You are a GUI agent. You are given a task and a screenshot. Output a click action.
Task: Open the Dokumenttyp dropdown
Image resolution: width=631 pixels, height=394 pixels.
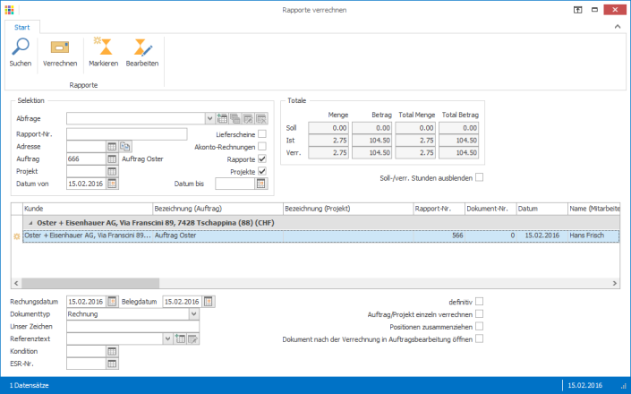tap(194, 314)
